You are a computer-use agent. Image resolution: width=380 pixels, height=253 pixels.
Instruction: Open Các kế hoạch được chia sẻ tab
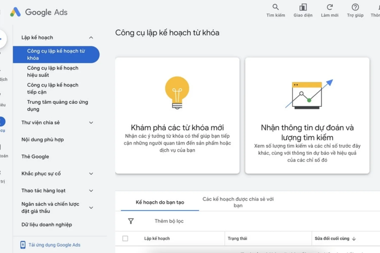tap(238, 202)
